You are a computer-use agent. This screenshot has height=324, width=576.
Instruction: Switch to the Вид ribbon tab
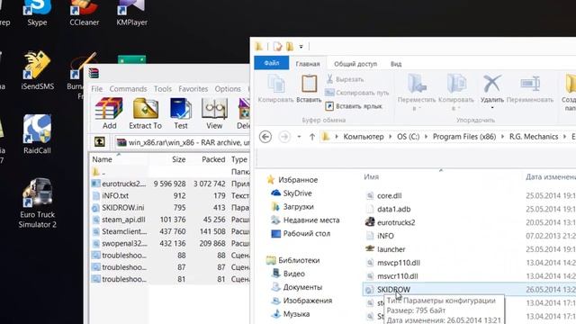point(396,64)
